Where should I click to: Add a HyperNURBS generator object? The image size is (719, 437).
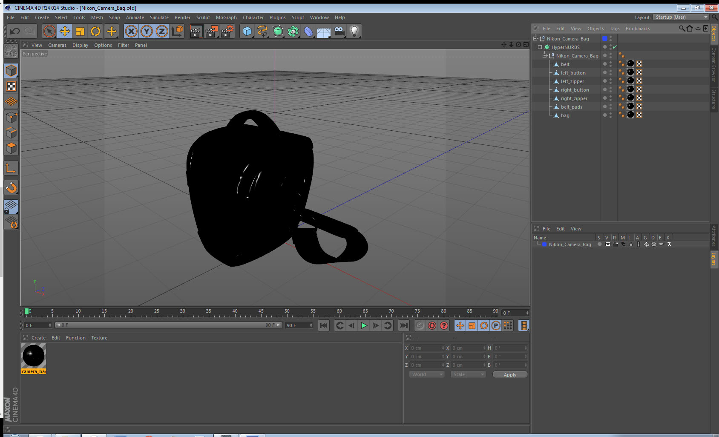click(278, 31)
